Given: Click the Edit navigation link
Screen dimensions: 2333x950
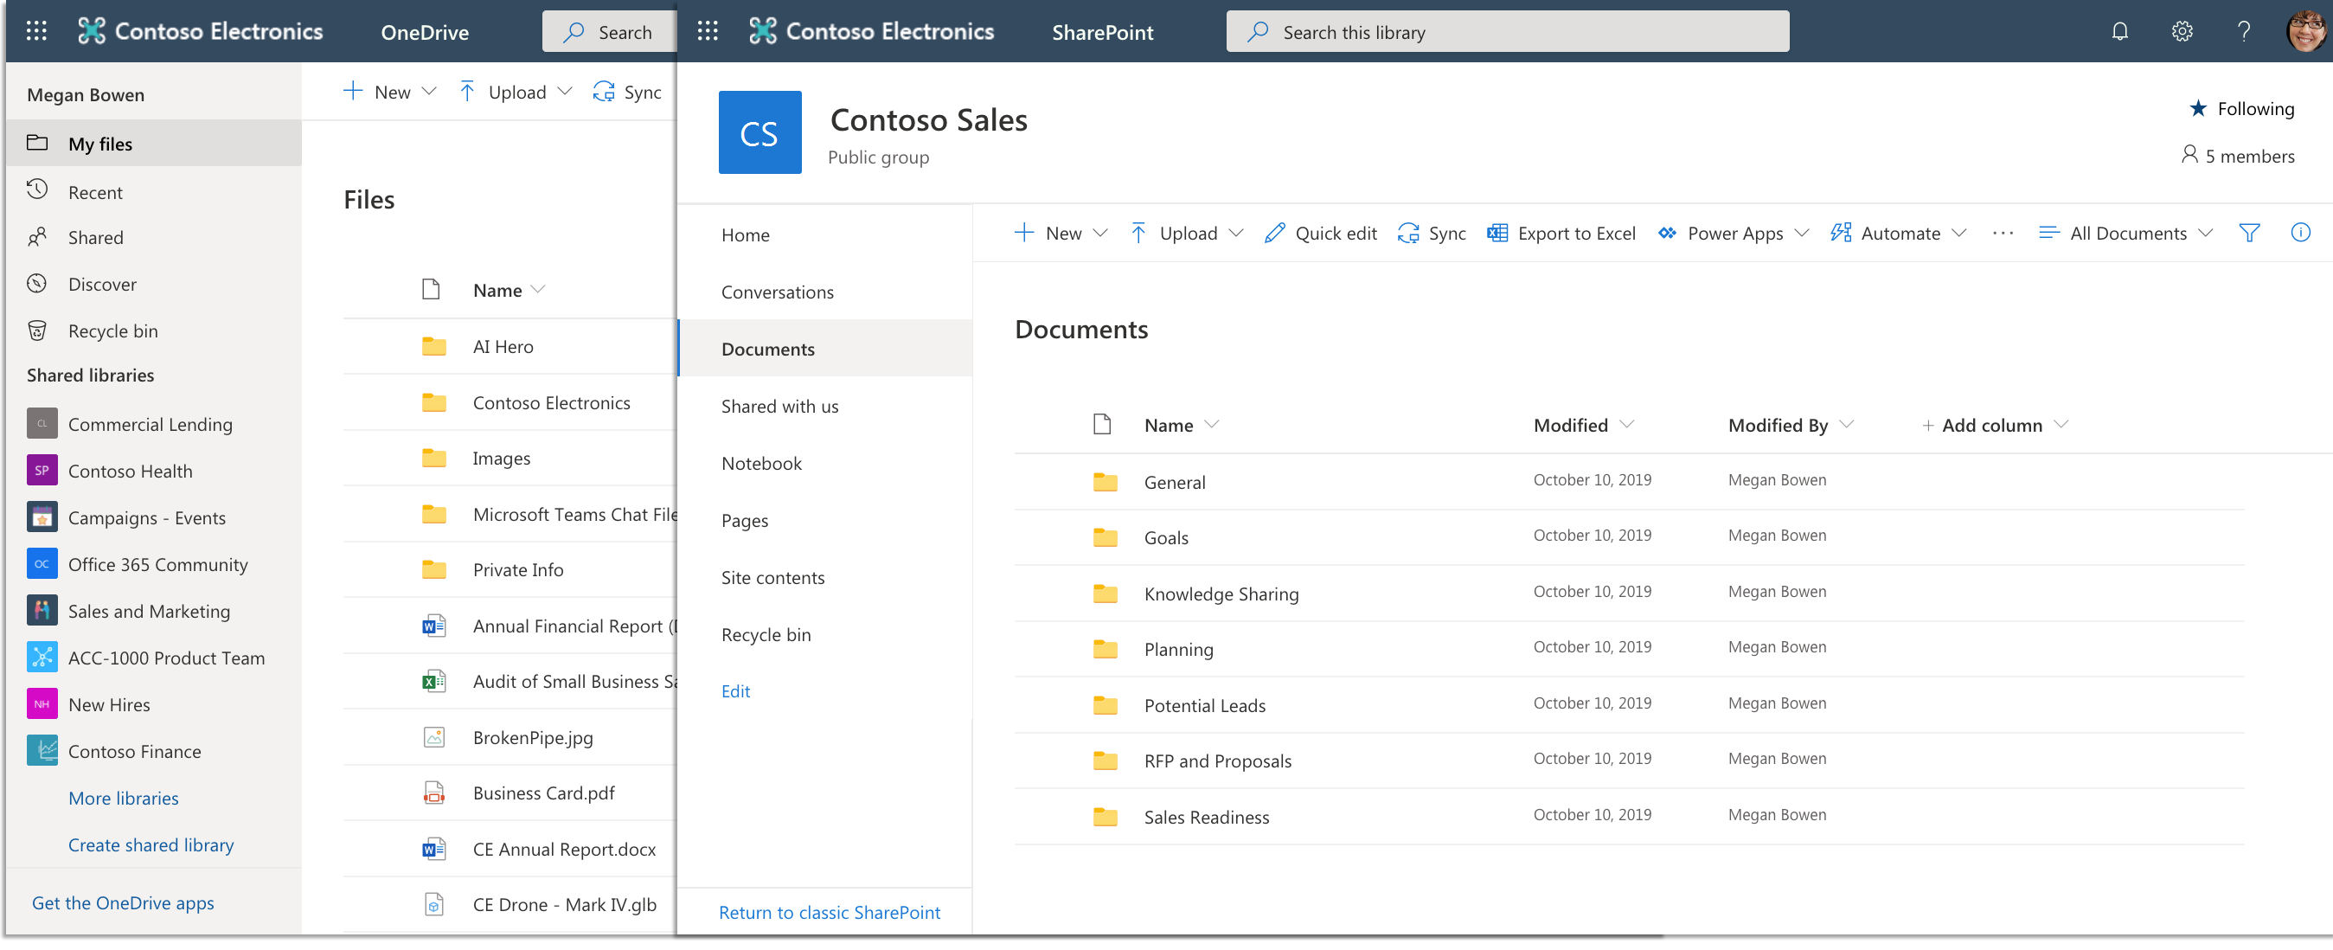Looking at the screenshot, I should tap(735, 690).
